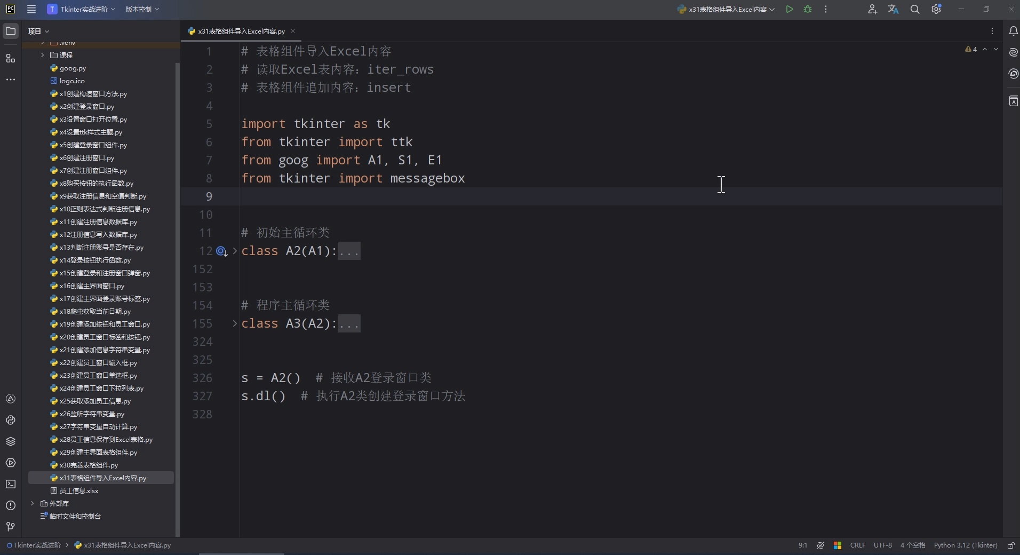This screenshot has height=555, width=1020.
Task: Open IDE settings gear
Action: coord(937,9)
